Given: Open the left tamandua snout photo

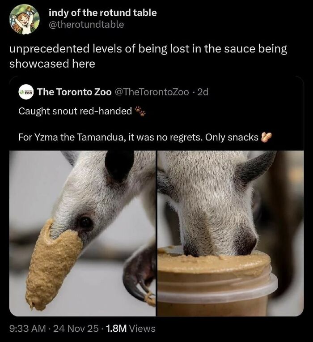Looking at the screenshot, I should [82, 233].
